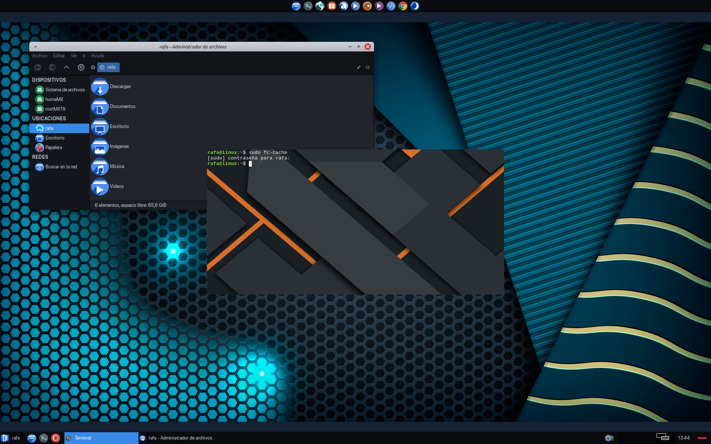Open the Ayuda menu
This screenshot has height=444, width=711.
coord(98,56)
